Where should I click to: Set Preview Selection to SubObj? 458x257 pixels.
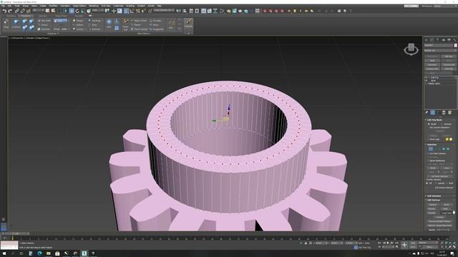pos(436,183)
